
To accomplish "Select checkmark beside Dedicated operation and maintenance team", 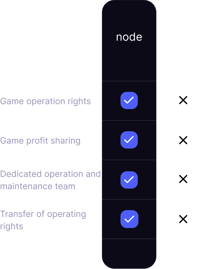I will tap(129, 180).
